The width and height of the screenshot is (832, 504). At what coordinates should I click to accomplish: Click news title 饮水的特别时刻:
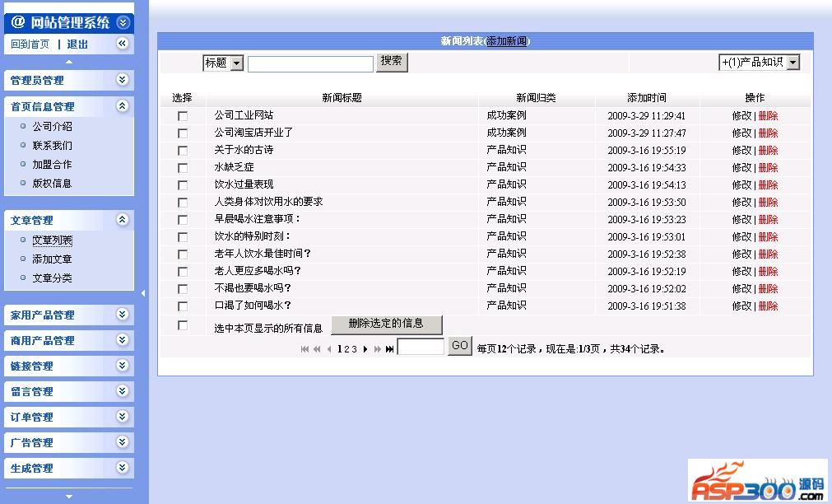tap(253, 236)
